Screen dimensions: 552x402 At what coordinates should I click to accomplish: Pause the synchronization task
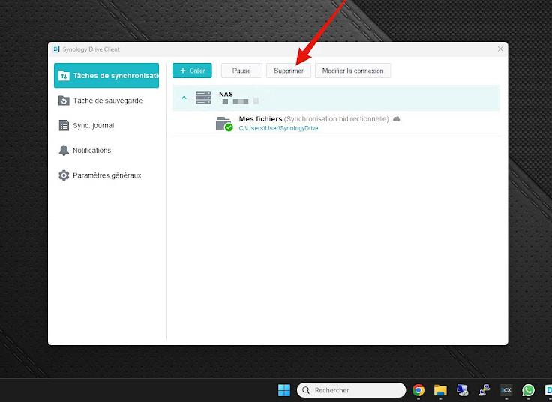(x=241, y=70)
